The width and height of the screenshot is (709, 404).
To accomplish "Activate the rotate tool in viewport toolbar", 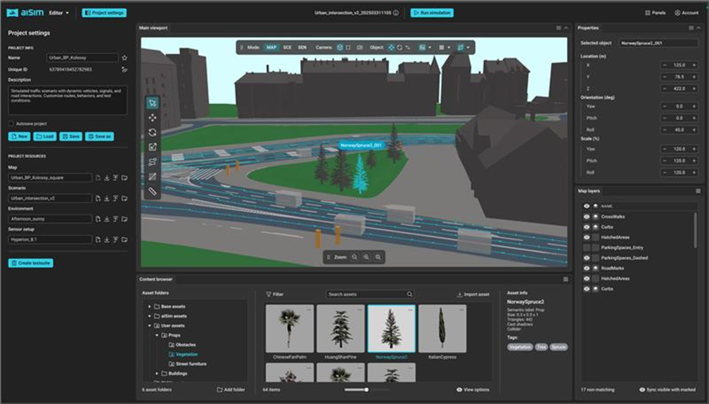I will (153, 132).
